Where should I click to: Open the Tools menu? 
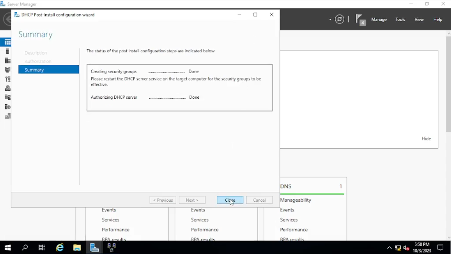[400, 19]
